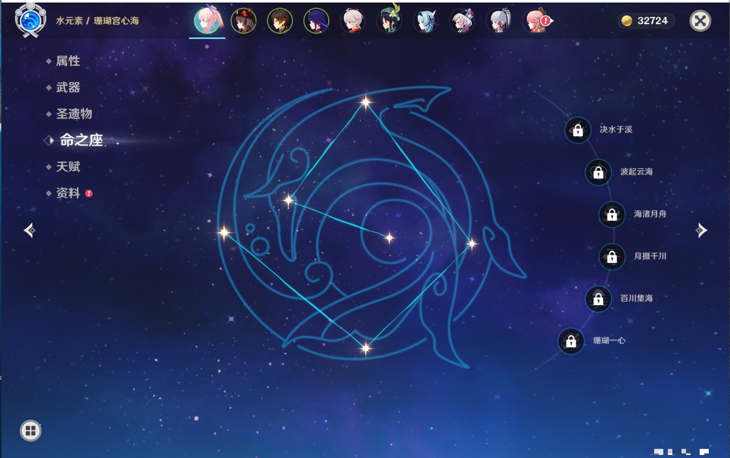Click the topmost star of the constellation
Screen dimensions: 730x458
366,102
